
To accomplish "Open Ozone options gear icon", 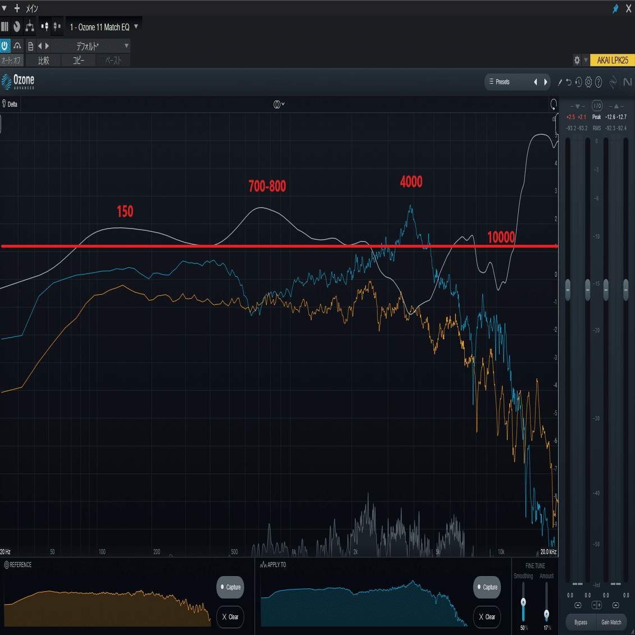I will coord(588,82).
